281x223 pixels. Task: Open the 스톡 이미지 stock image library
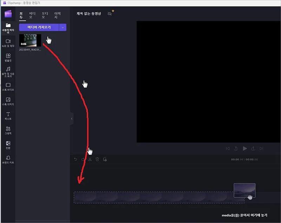tap(8, 102)
